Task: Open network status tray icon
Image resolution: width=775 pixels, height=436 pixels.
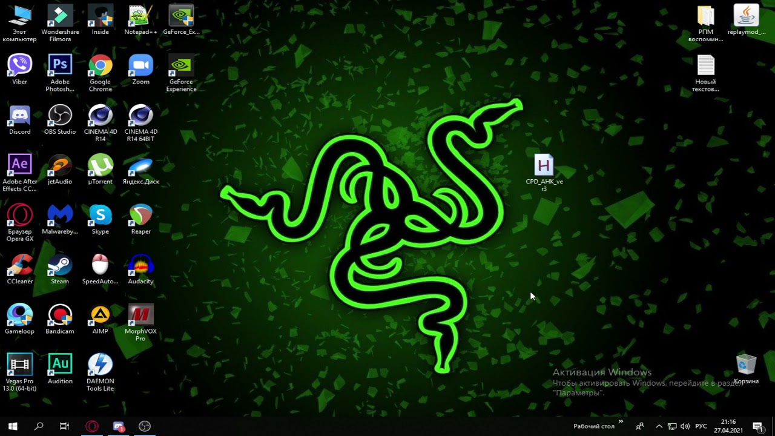Action: 672,426
